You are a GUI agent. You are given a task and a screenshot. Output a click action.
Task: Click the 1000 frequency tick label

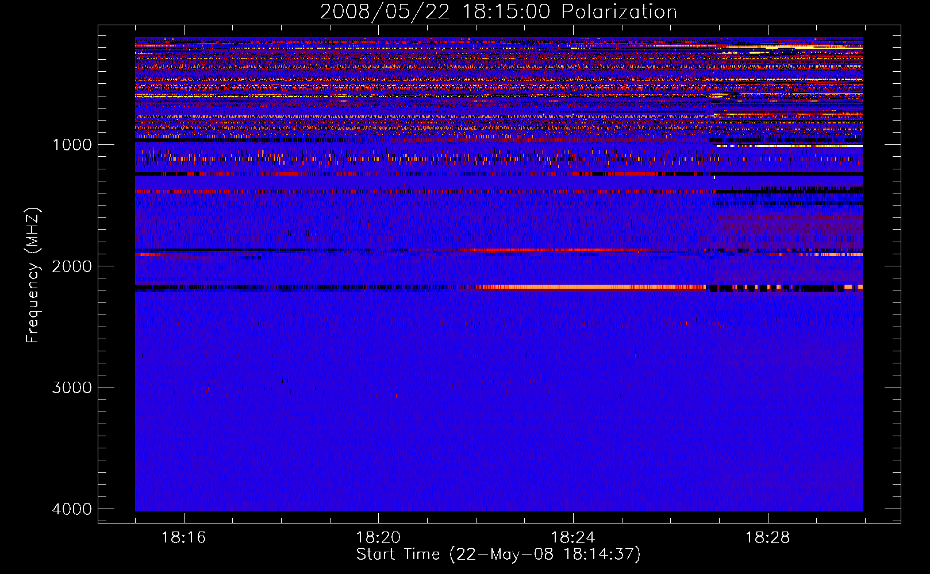72,145
